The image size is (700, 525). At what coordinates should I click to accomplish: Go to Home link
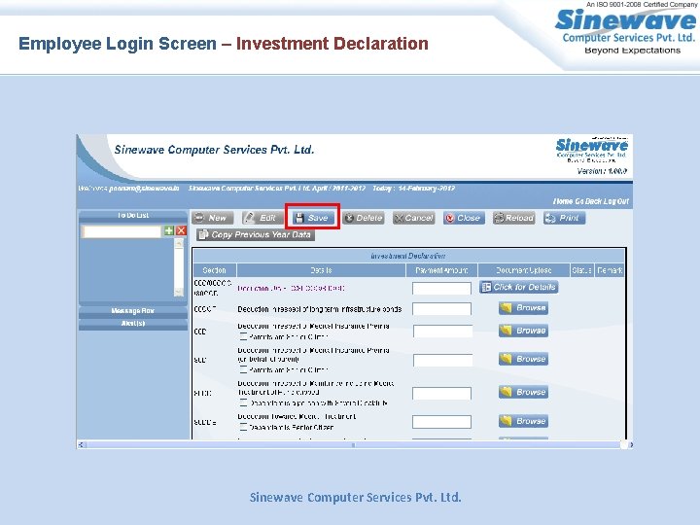(x=563, y=201)
